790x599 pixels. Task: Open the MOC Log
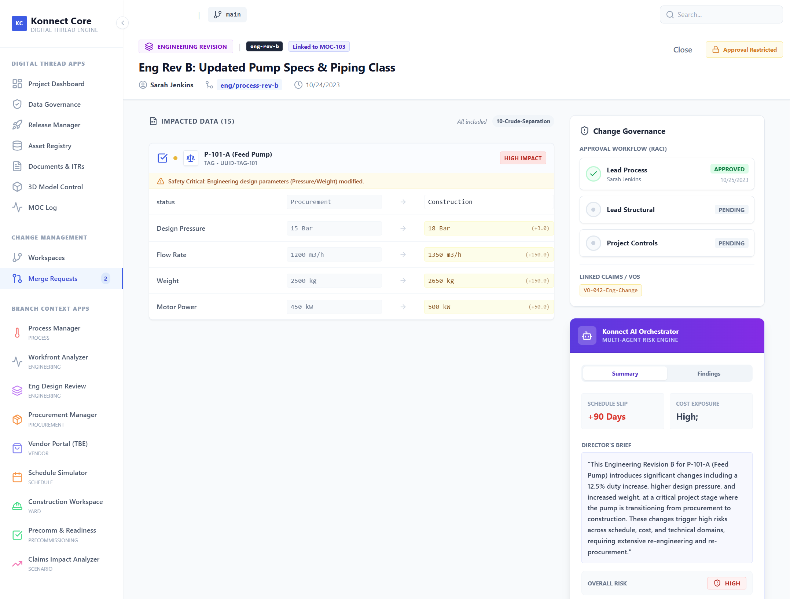(x=42, y=207)
